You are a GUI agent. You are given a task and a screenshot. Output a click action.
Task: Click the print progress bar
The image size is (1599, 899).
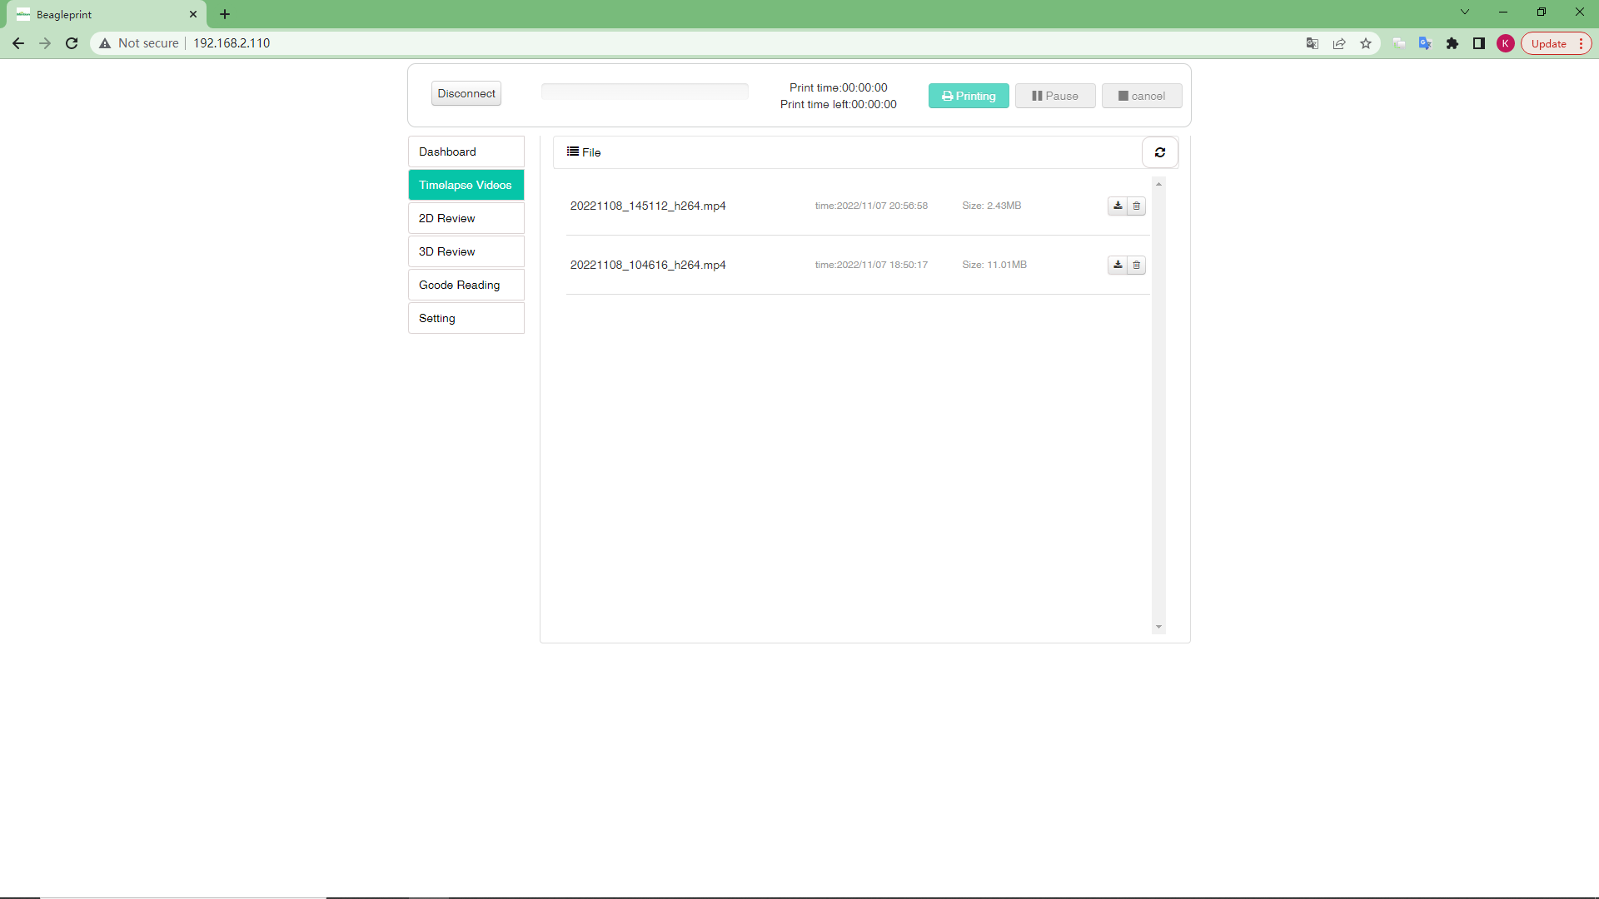click(x=645, y=92)
